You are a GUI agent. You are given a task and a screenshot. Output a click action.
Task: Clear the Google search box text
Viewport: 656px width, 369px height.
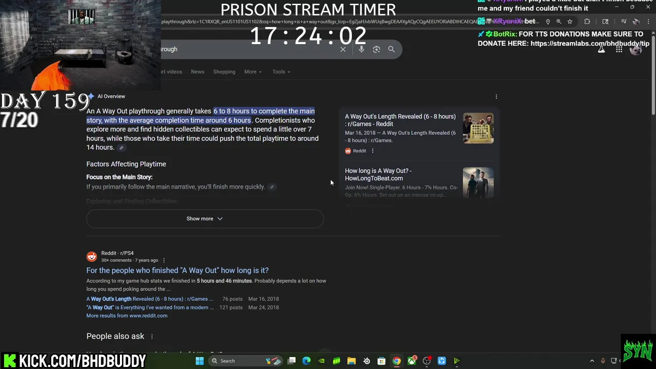point(343,49)
